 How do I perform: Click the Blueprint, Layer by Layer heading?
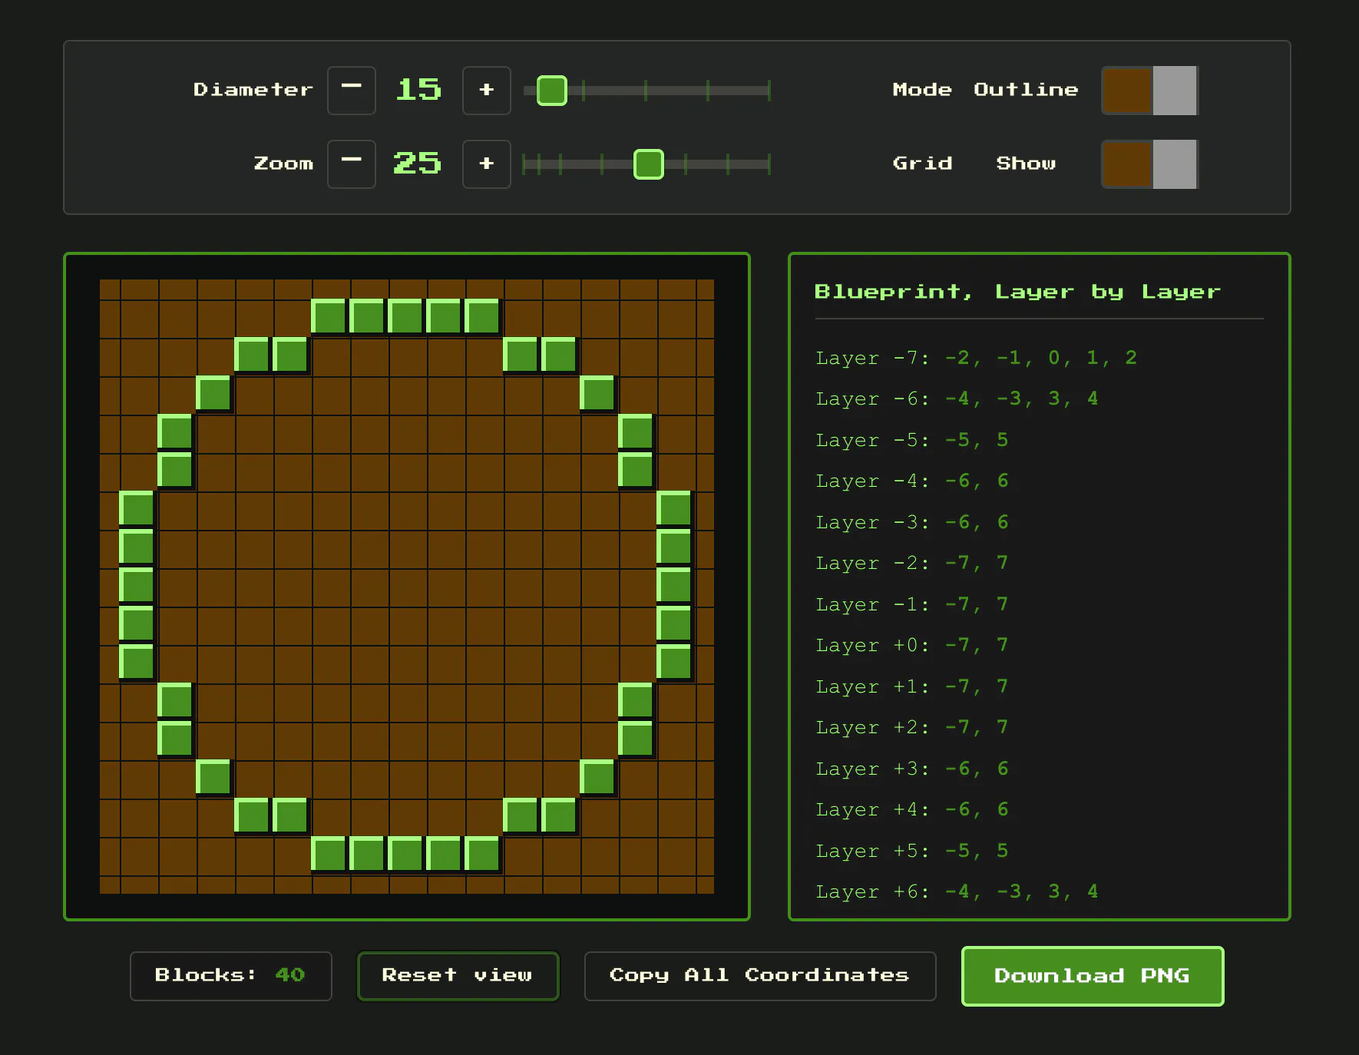[1017, 293]
